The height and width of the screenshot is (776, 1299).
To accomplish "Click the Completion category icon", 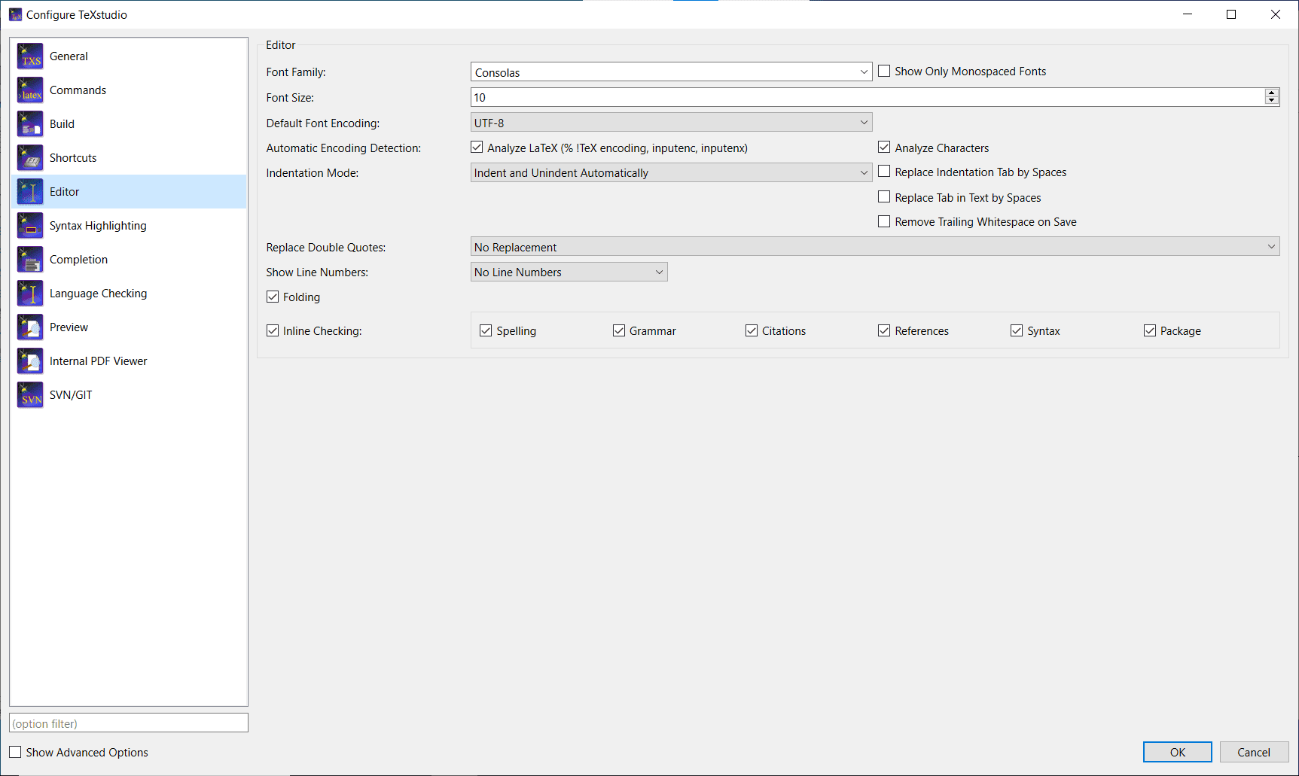I will tap(30, 260).
